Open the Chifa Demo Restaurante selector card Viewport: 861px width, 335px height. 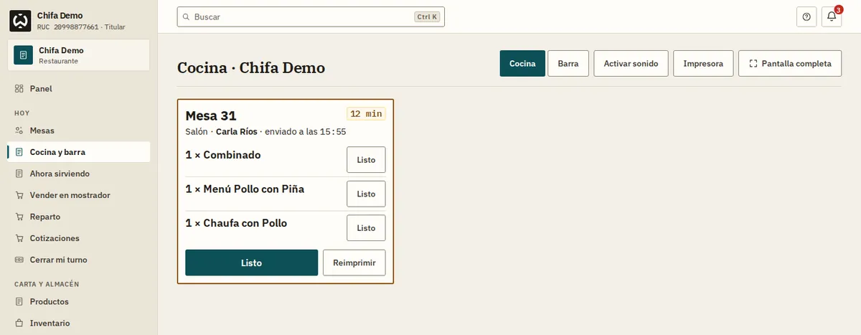click(x=78, y=55)
